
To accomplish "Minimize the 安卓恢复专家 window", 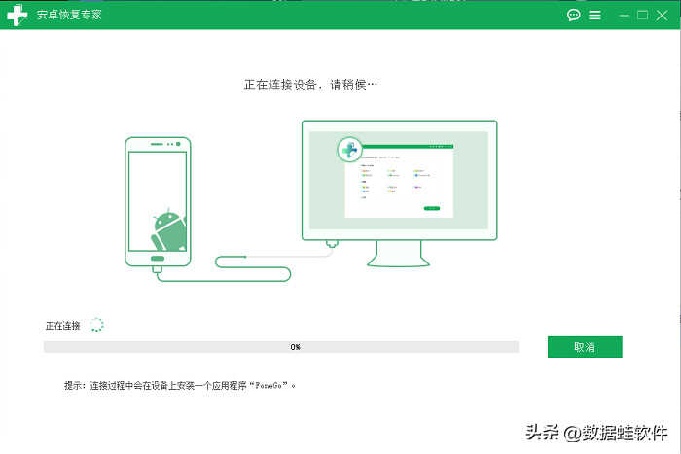I will [623, 16].
